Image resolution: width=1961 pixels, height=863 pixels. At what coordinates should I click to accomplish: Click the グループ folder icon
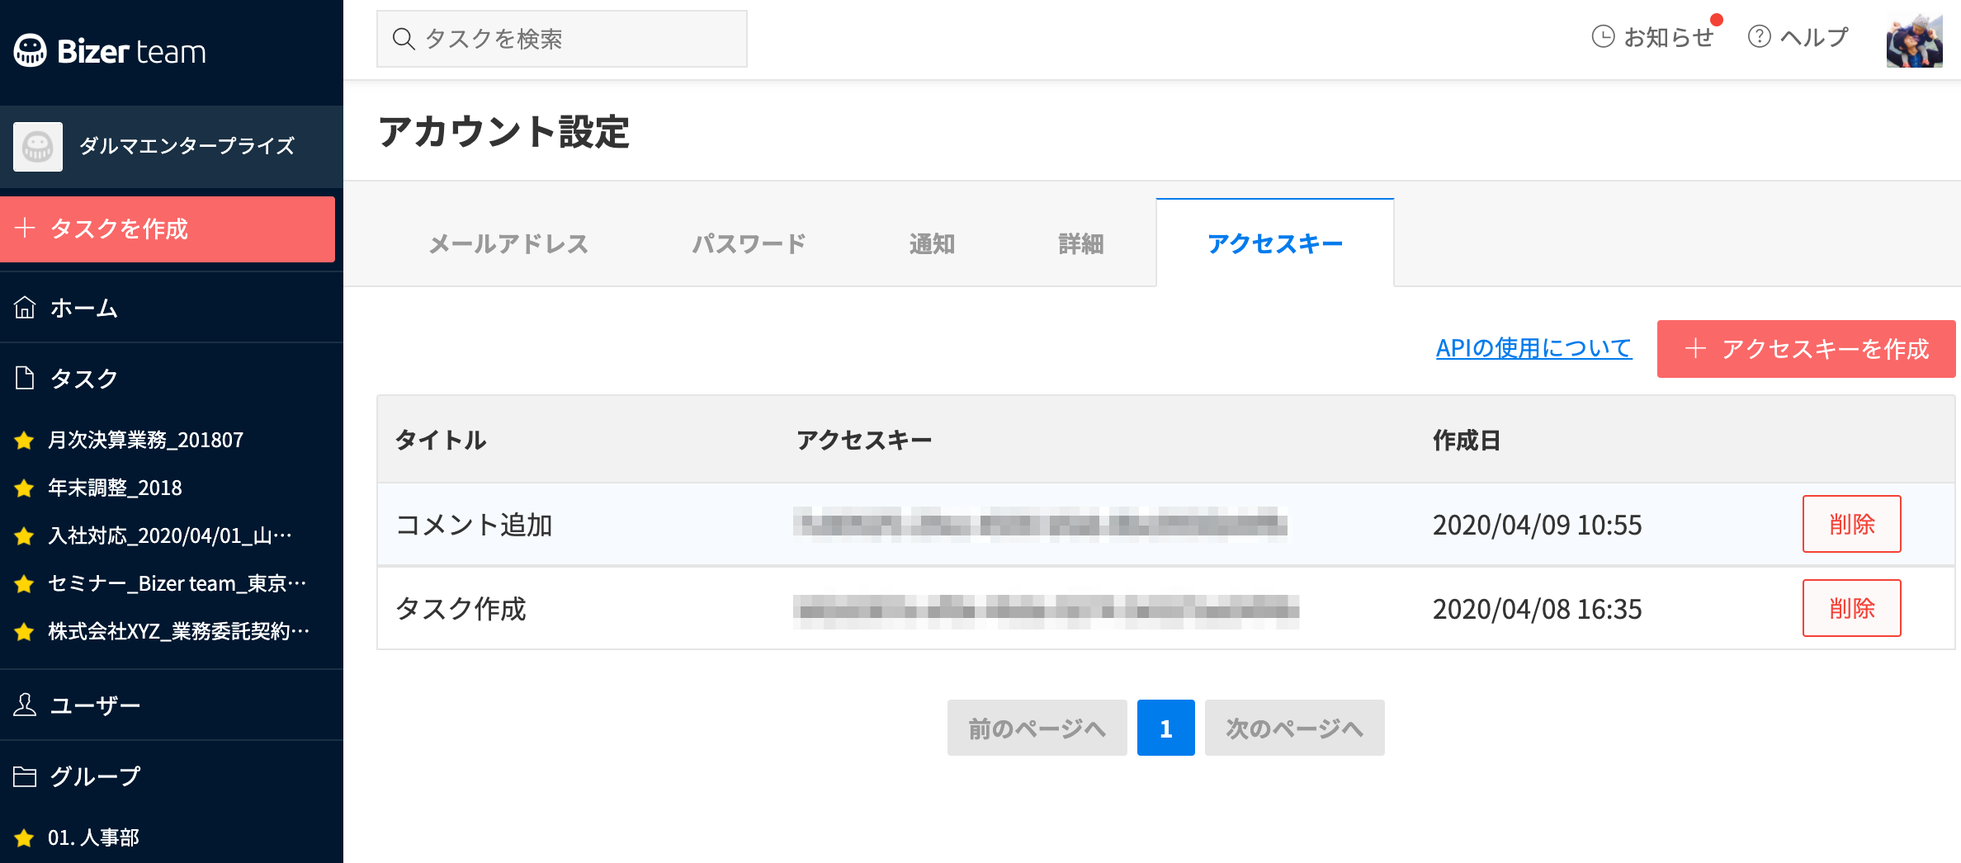click(x=25, y=776)
